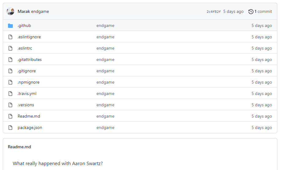Click the file icon next to .versions
The width and height of the screenshot is (281, 170).
tap(10, 105)
